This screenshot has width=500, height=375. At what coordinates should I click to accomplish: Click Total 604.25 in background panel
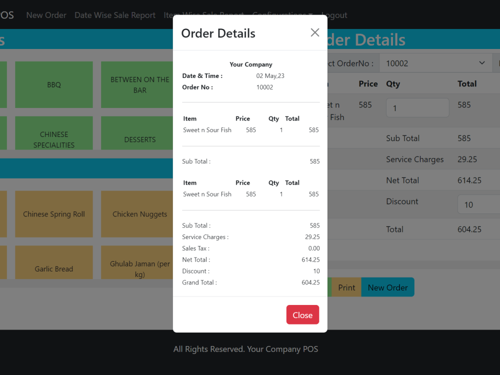pyautogui.click(x=469, y=229)
